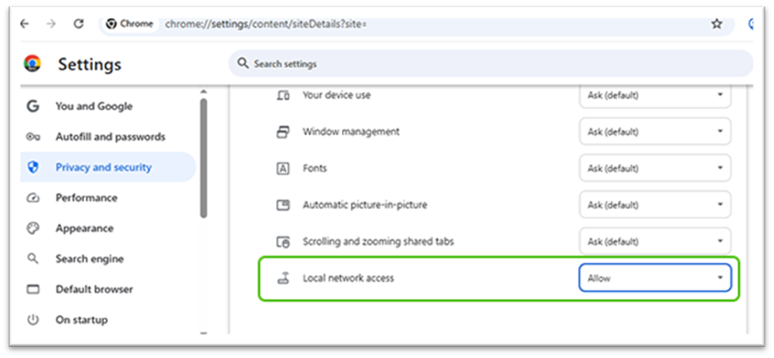Click the browser back arrow
Image resolution: width=774 pixels, height=358 pixels.
coord(25,24)
